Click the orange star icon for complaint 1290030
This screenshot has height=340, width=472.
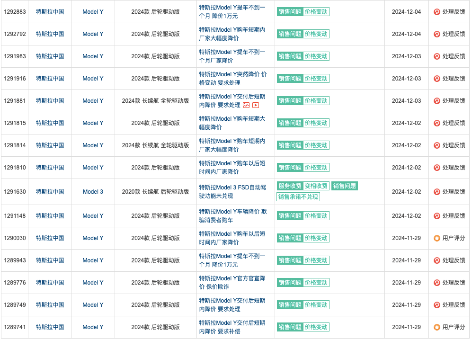437,238
